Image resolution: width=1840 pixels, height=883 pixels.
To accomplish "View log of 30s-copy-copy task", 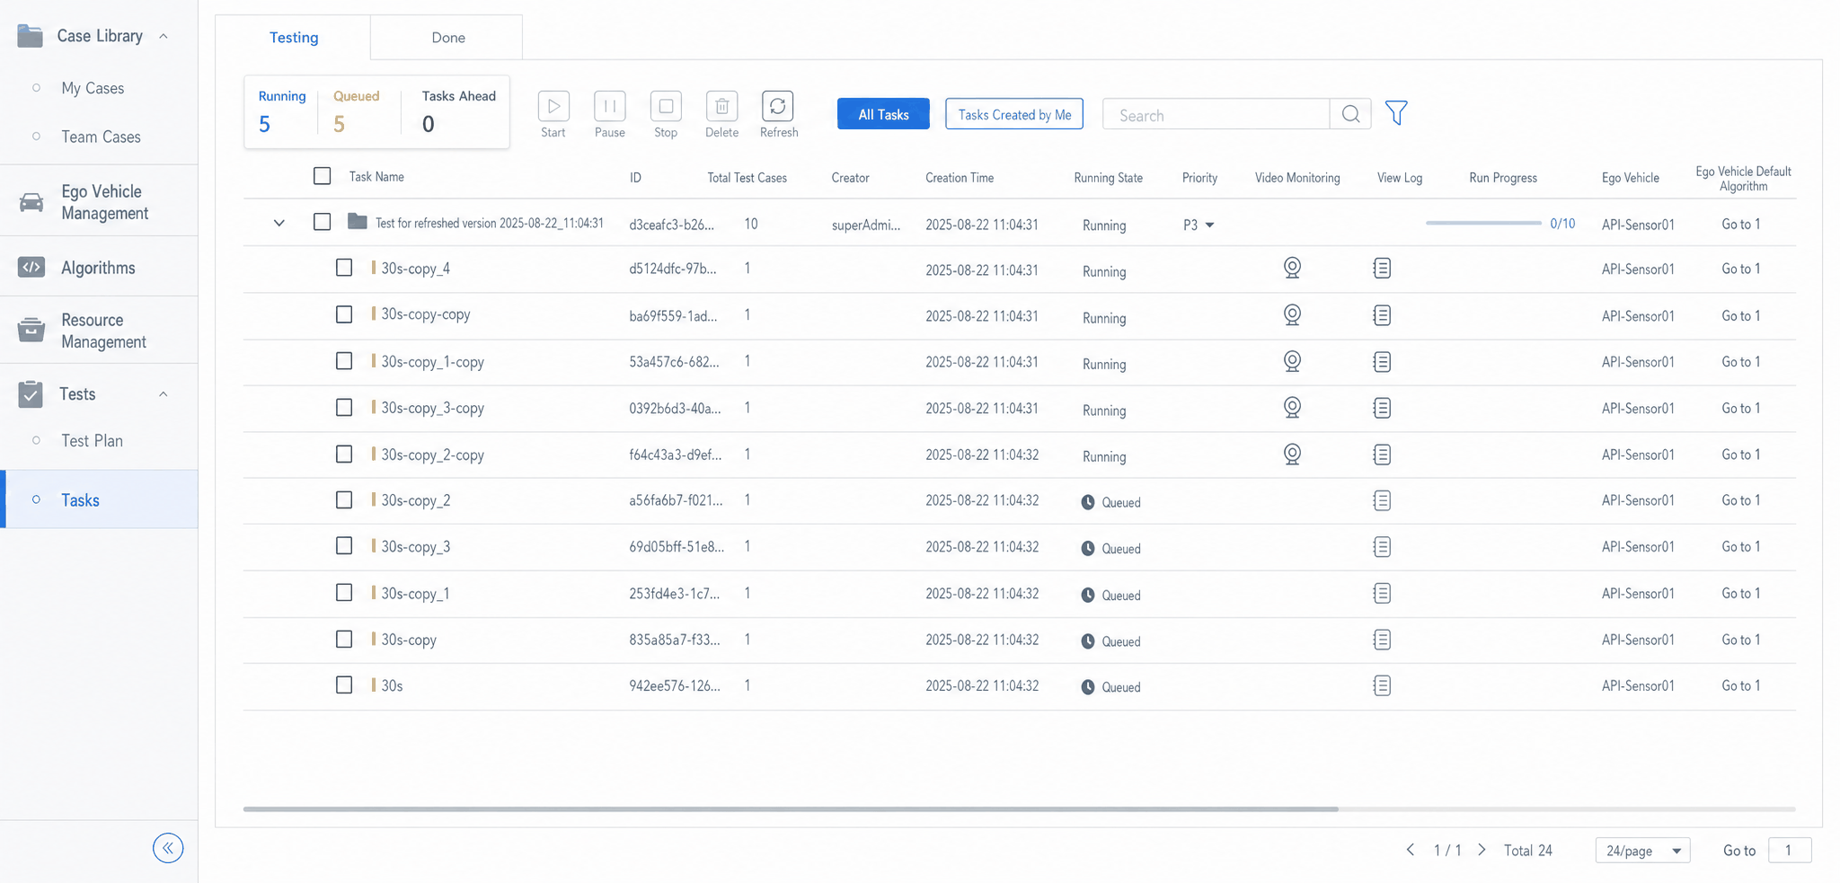I will (1382, 315).
